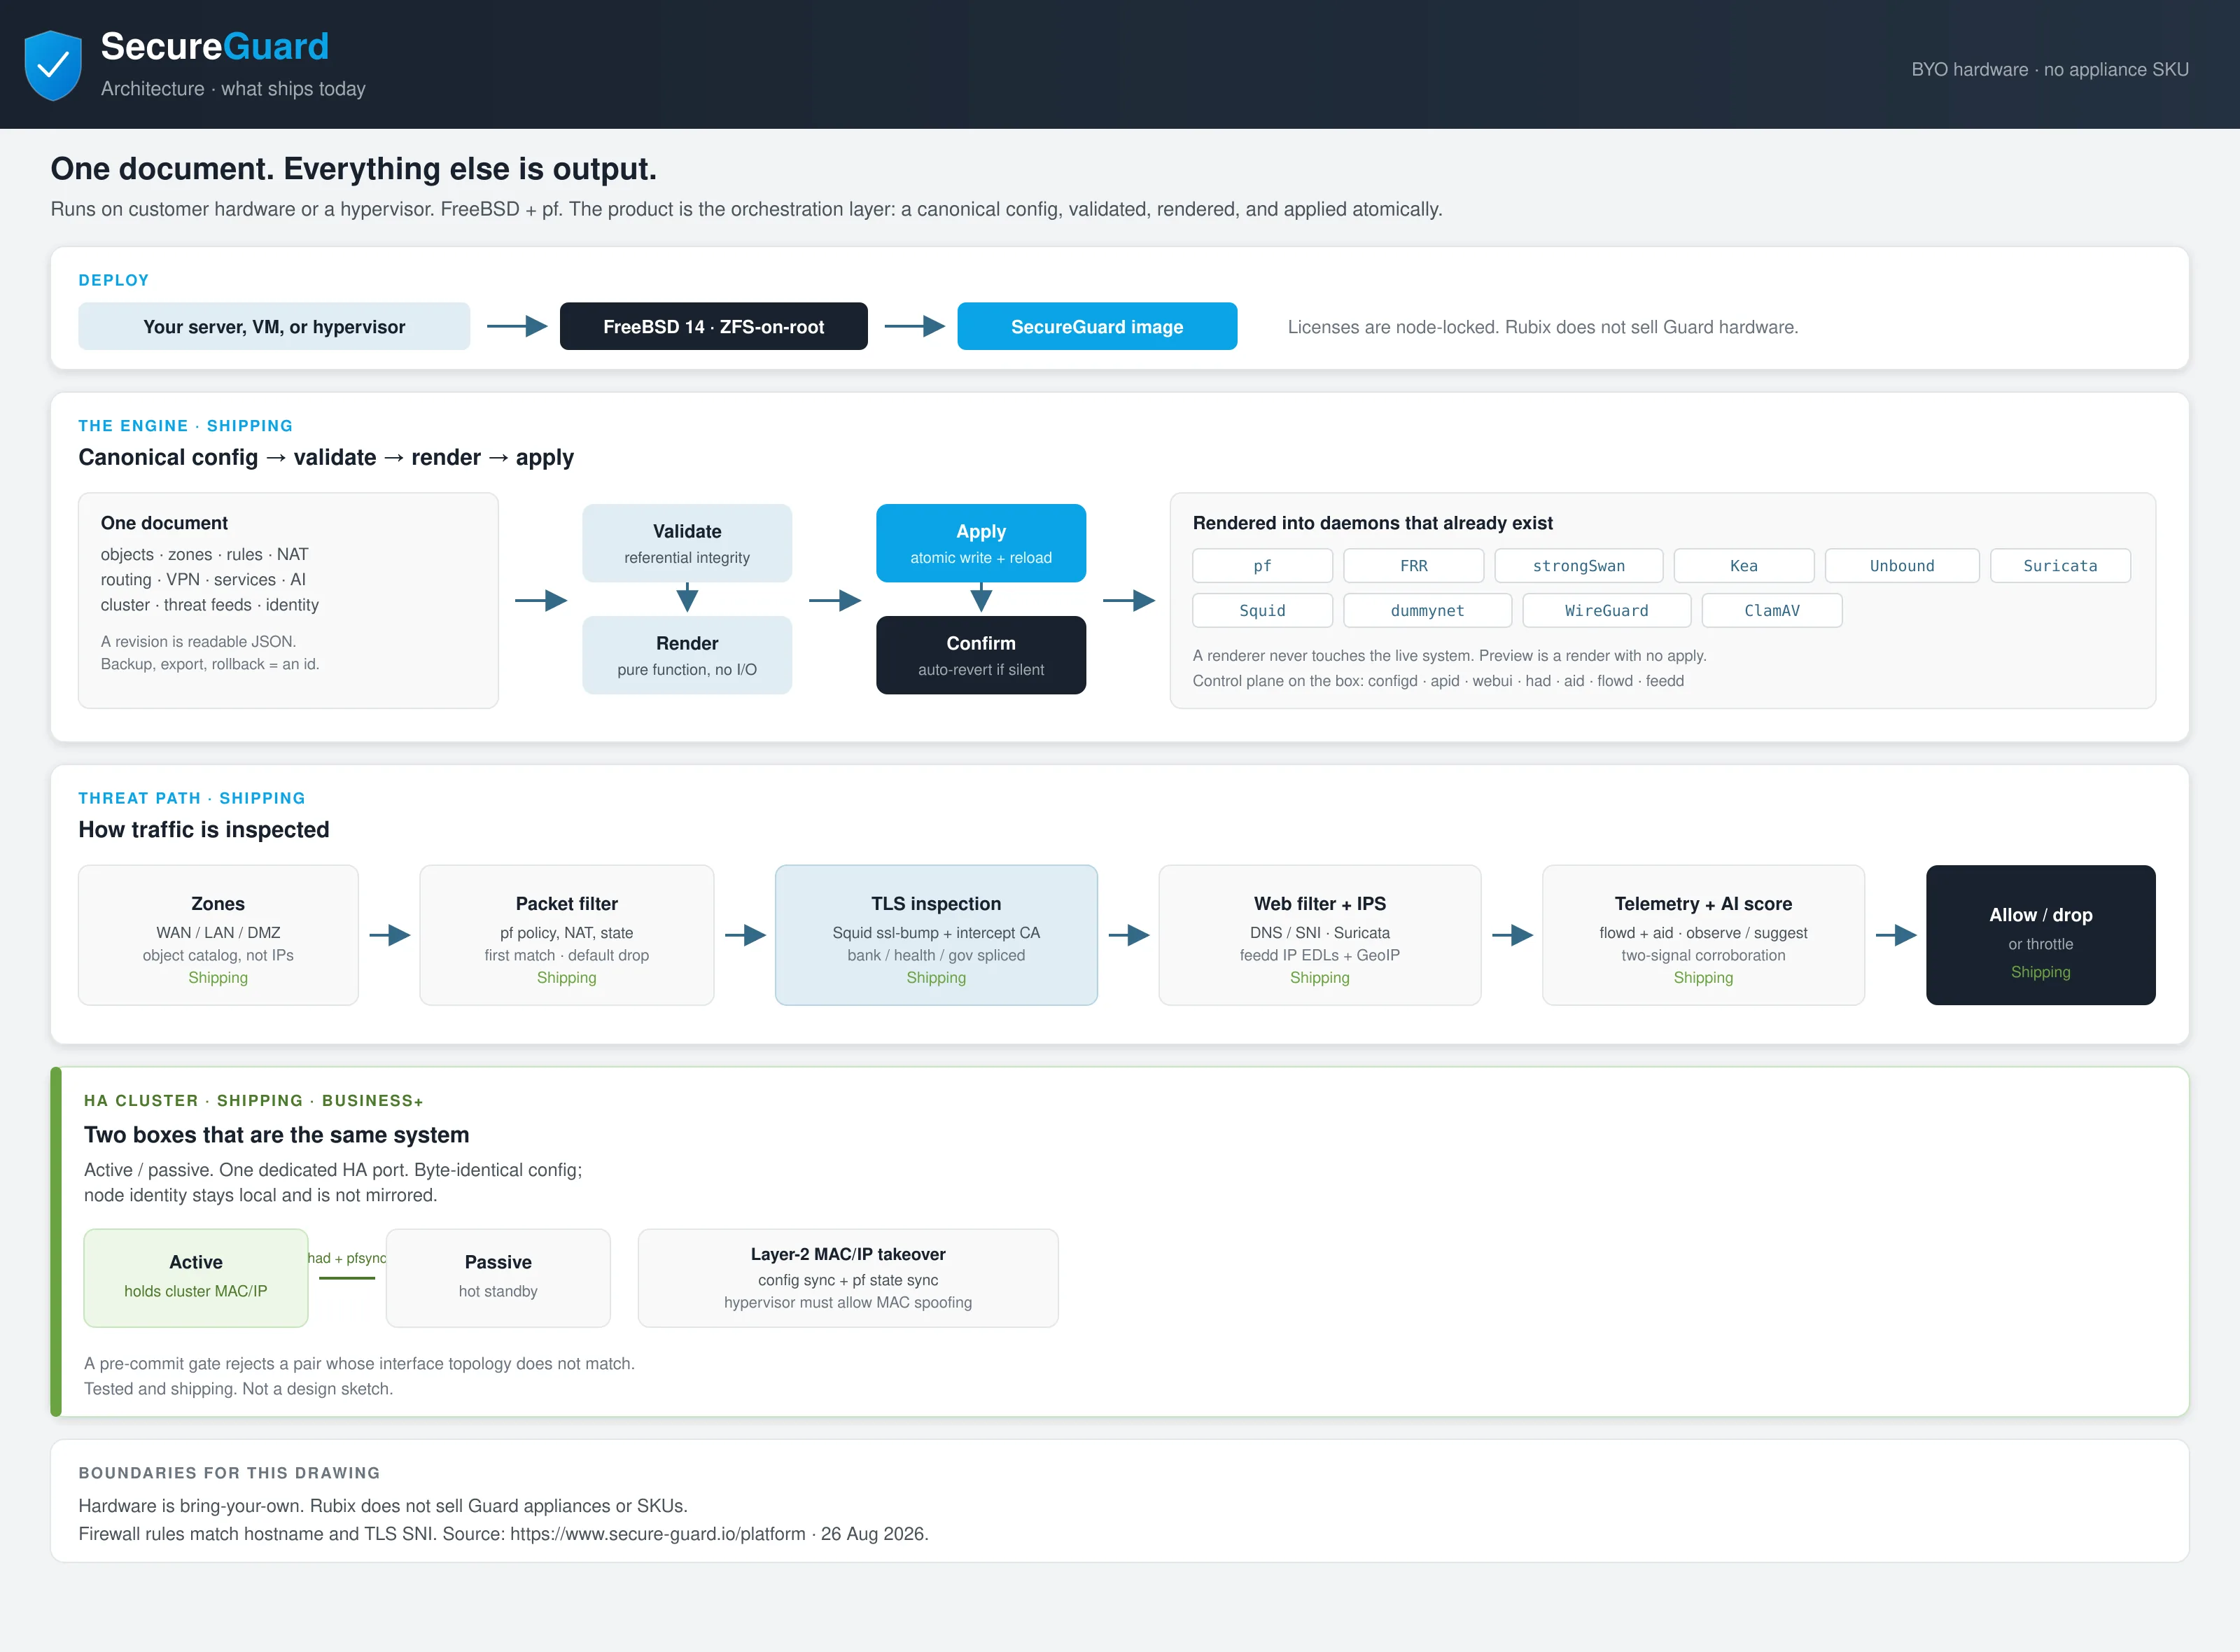Click 'BOUNDARIES FOR THIS DRAWING' label
Screen dimensions: 2240x1652
(229, 1472)
